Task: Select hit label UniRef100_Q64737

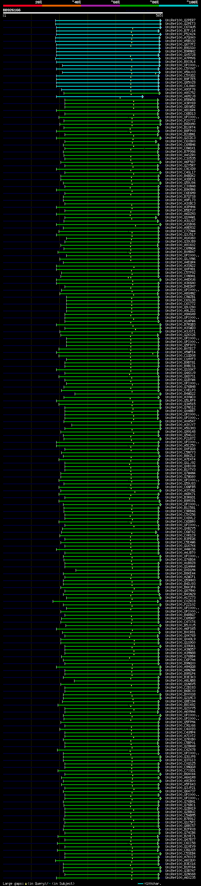Action: pyautogui.click(x=180, y=791)
